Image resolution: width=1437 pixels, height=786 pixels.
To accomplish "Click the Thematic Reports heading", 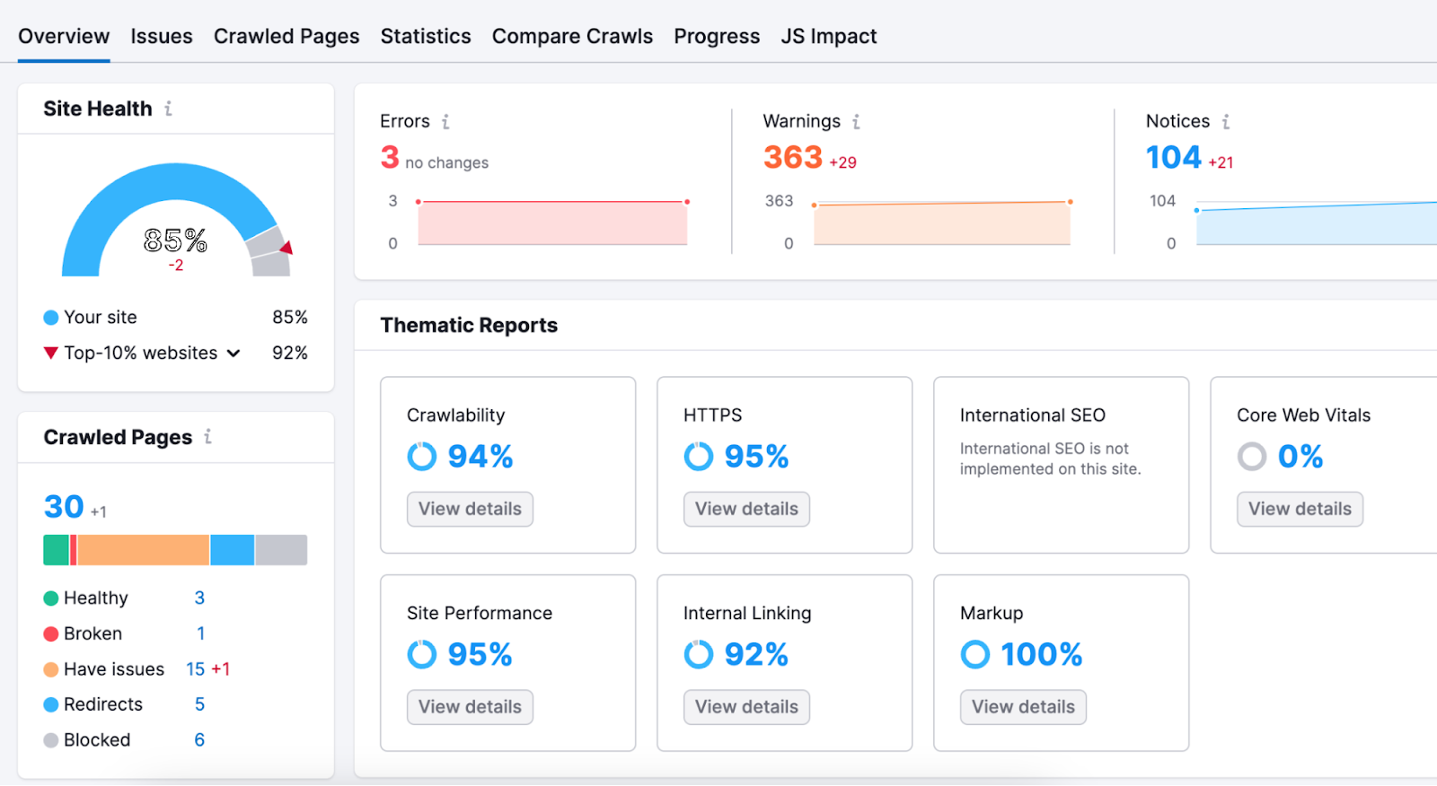I will click(x=469, y=326).
